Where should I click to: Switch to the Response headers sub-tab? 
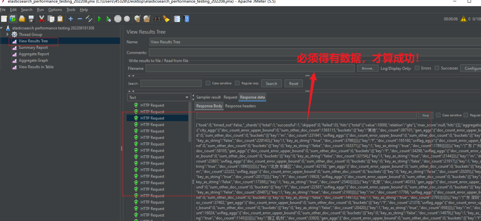pos(240,106)
